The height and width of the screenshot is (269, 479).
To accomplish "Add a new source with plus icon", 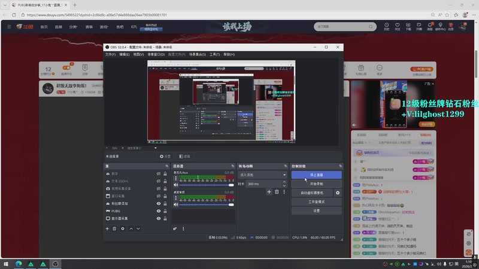I will (107, 229).
